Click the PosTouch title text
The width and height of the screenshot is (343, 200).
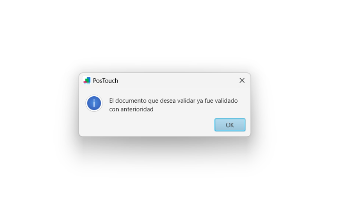pos(105,81)
